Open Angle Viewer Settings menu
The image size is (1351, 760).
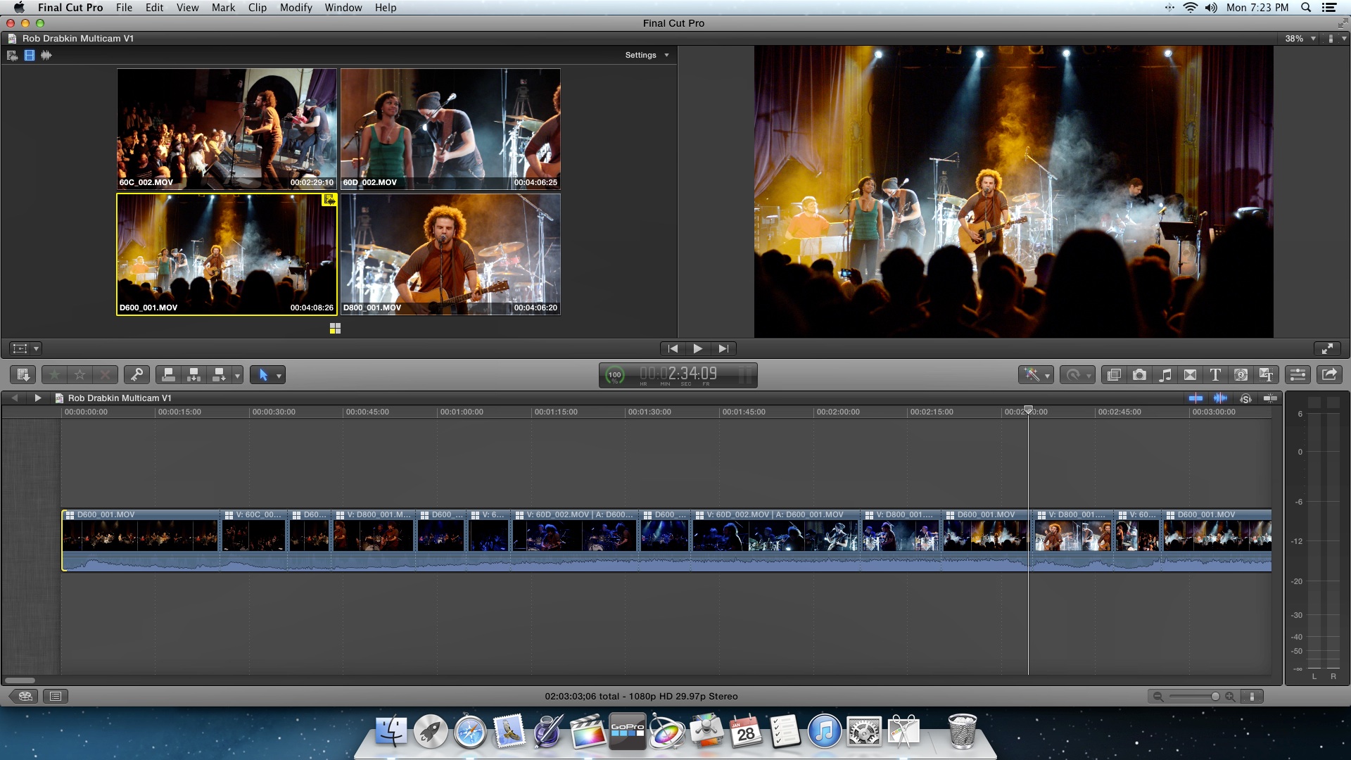[x=647, y=55]
